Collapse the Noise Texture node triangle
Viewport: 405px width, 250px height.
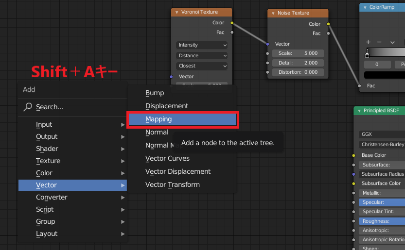click(x=273, y=13)
